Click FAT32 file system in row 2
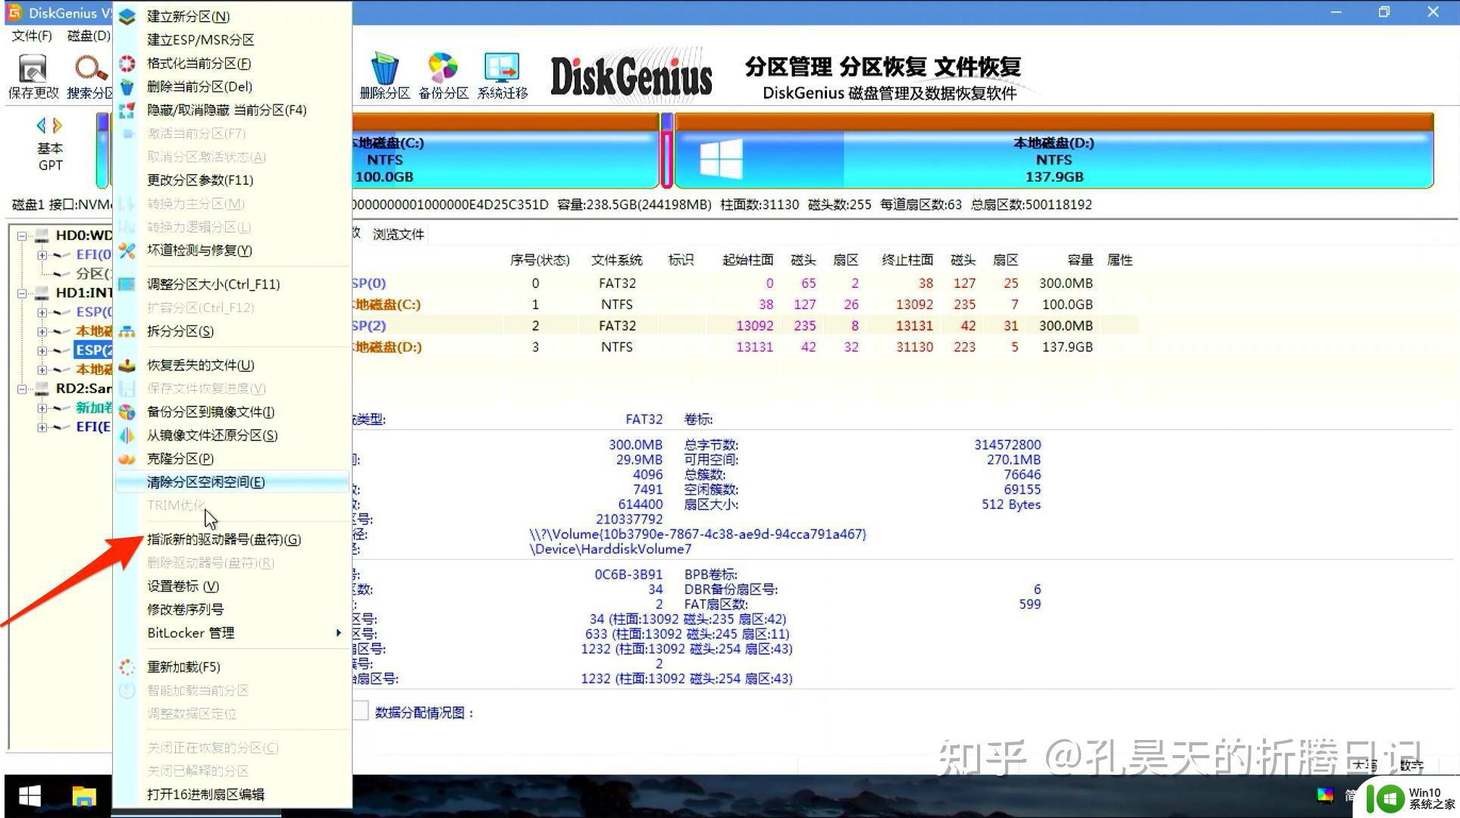The image size is (1460, 818). click(617, 326)
